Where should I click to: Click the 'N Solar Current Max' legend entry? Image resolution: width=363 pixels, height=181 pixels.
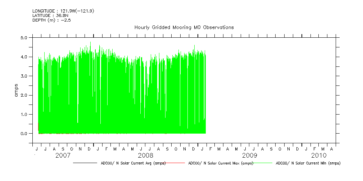(x=221, y=163)
